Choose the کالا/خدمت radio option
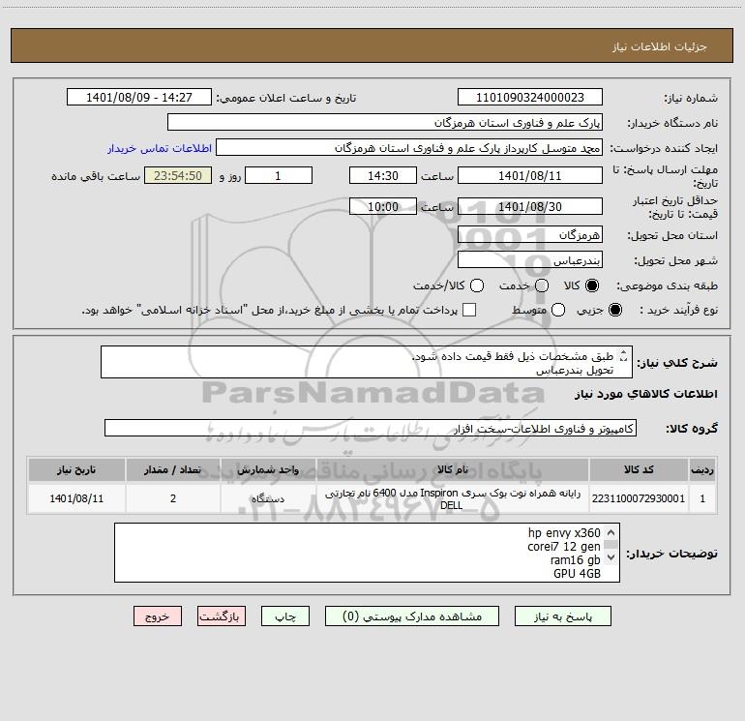The width and height of the screenshot is (745, 721). click(477, 285)
